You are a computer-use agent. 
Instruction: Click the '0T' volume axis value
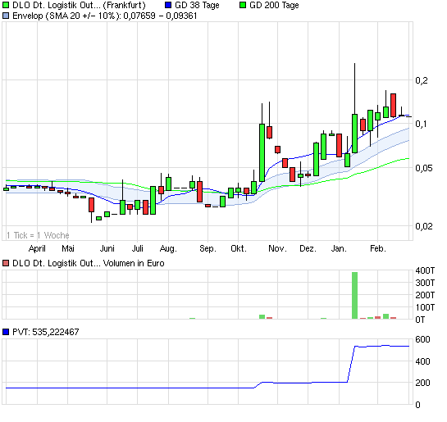420,320
